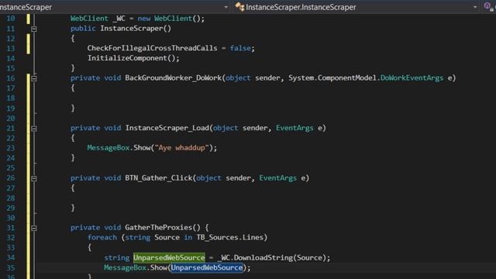Click the highlighted UnparsedWebSource declaration
Viewport: 496px width, 279px height.
point(169,258)
